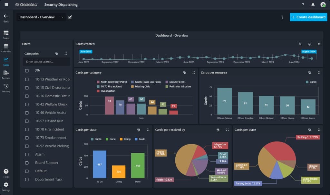This screenshot has height=195, width=330.
Task: Toggle Missing Child legend color swatch
Action: pos(133,87)
